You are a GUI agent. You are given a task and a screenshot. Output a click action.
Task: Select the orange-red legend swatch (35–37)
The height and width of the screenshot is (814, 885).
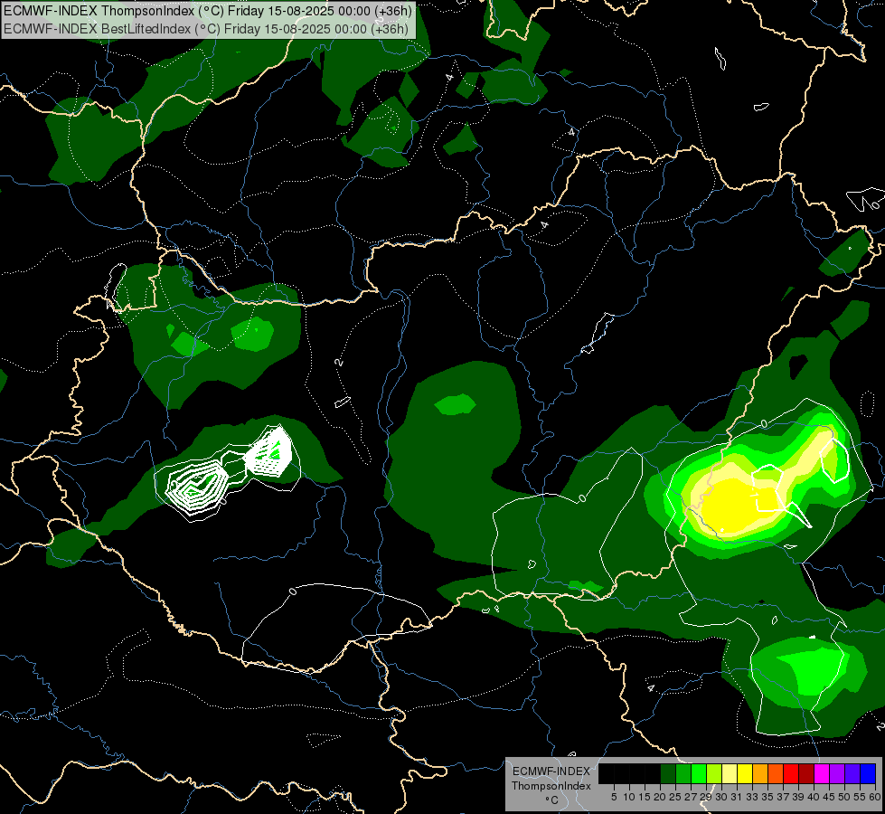tap(776, 773)
